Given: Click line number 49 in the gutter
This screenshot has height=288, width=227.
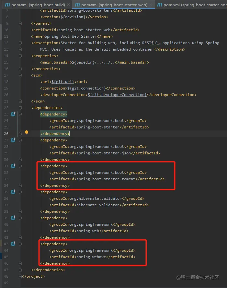Looking at the screenshot, I should (6, 283).
